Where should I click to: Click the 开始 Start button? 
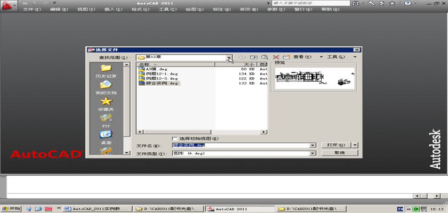pyautogui.click(x=11, y=209)
